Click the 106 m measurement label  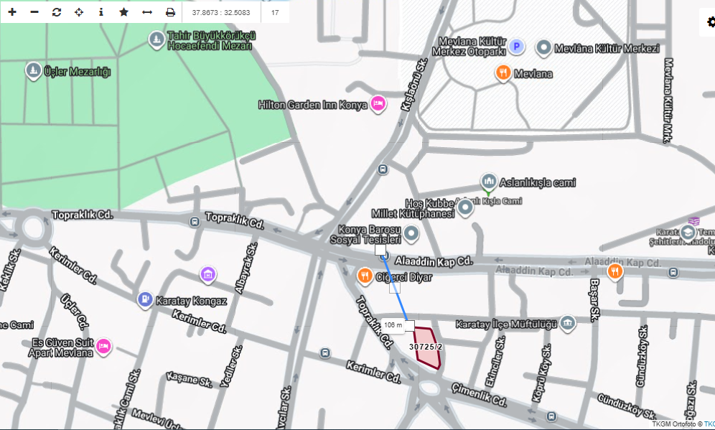point(393,325)
